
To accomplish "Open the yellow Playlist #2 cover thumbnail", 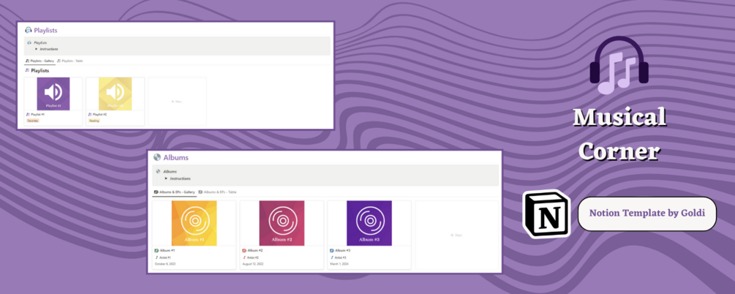I will click(116, 94).
